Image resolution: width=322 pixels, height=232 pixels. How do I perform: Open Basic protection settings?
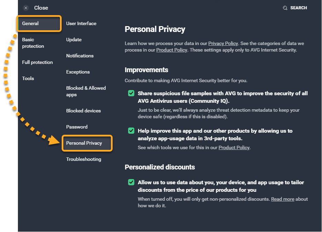tap(33, 43)
